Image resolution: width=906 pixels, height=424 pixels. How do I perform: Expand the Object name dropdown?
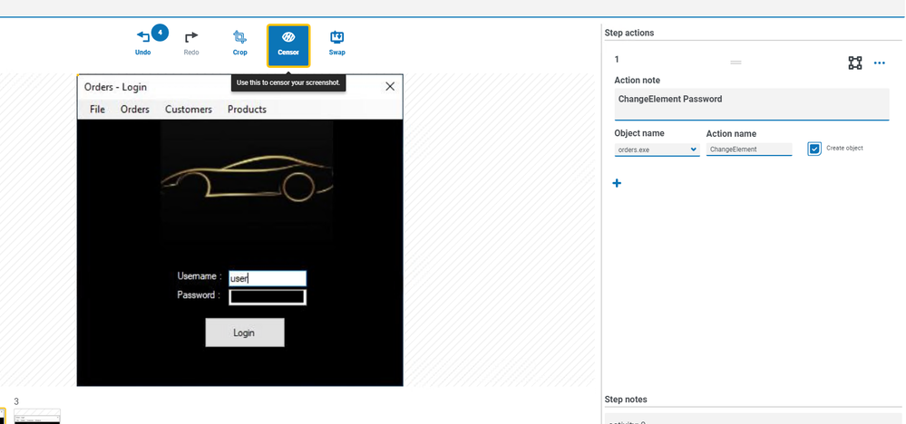pos(657,149)
